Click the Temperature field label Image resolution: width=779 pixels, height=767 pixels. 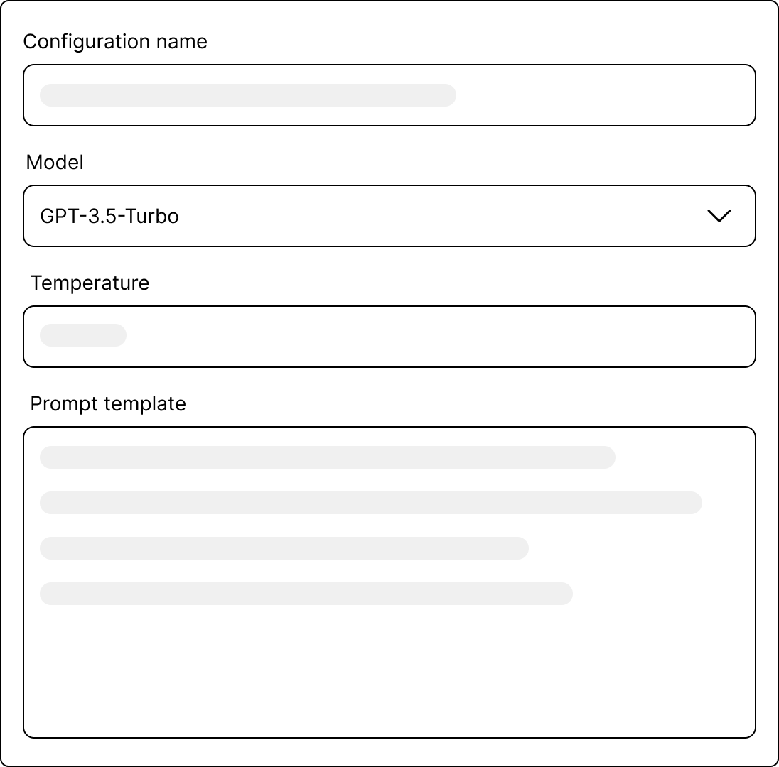point(90,283)
